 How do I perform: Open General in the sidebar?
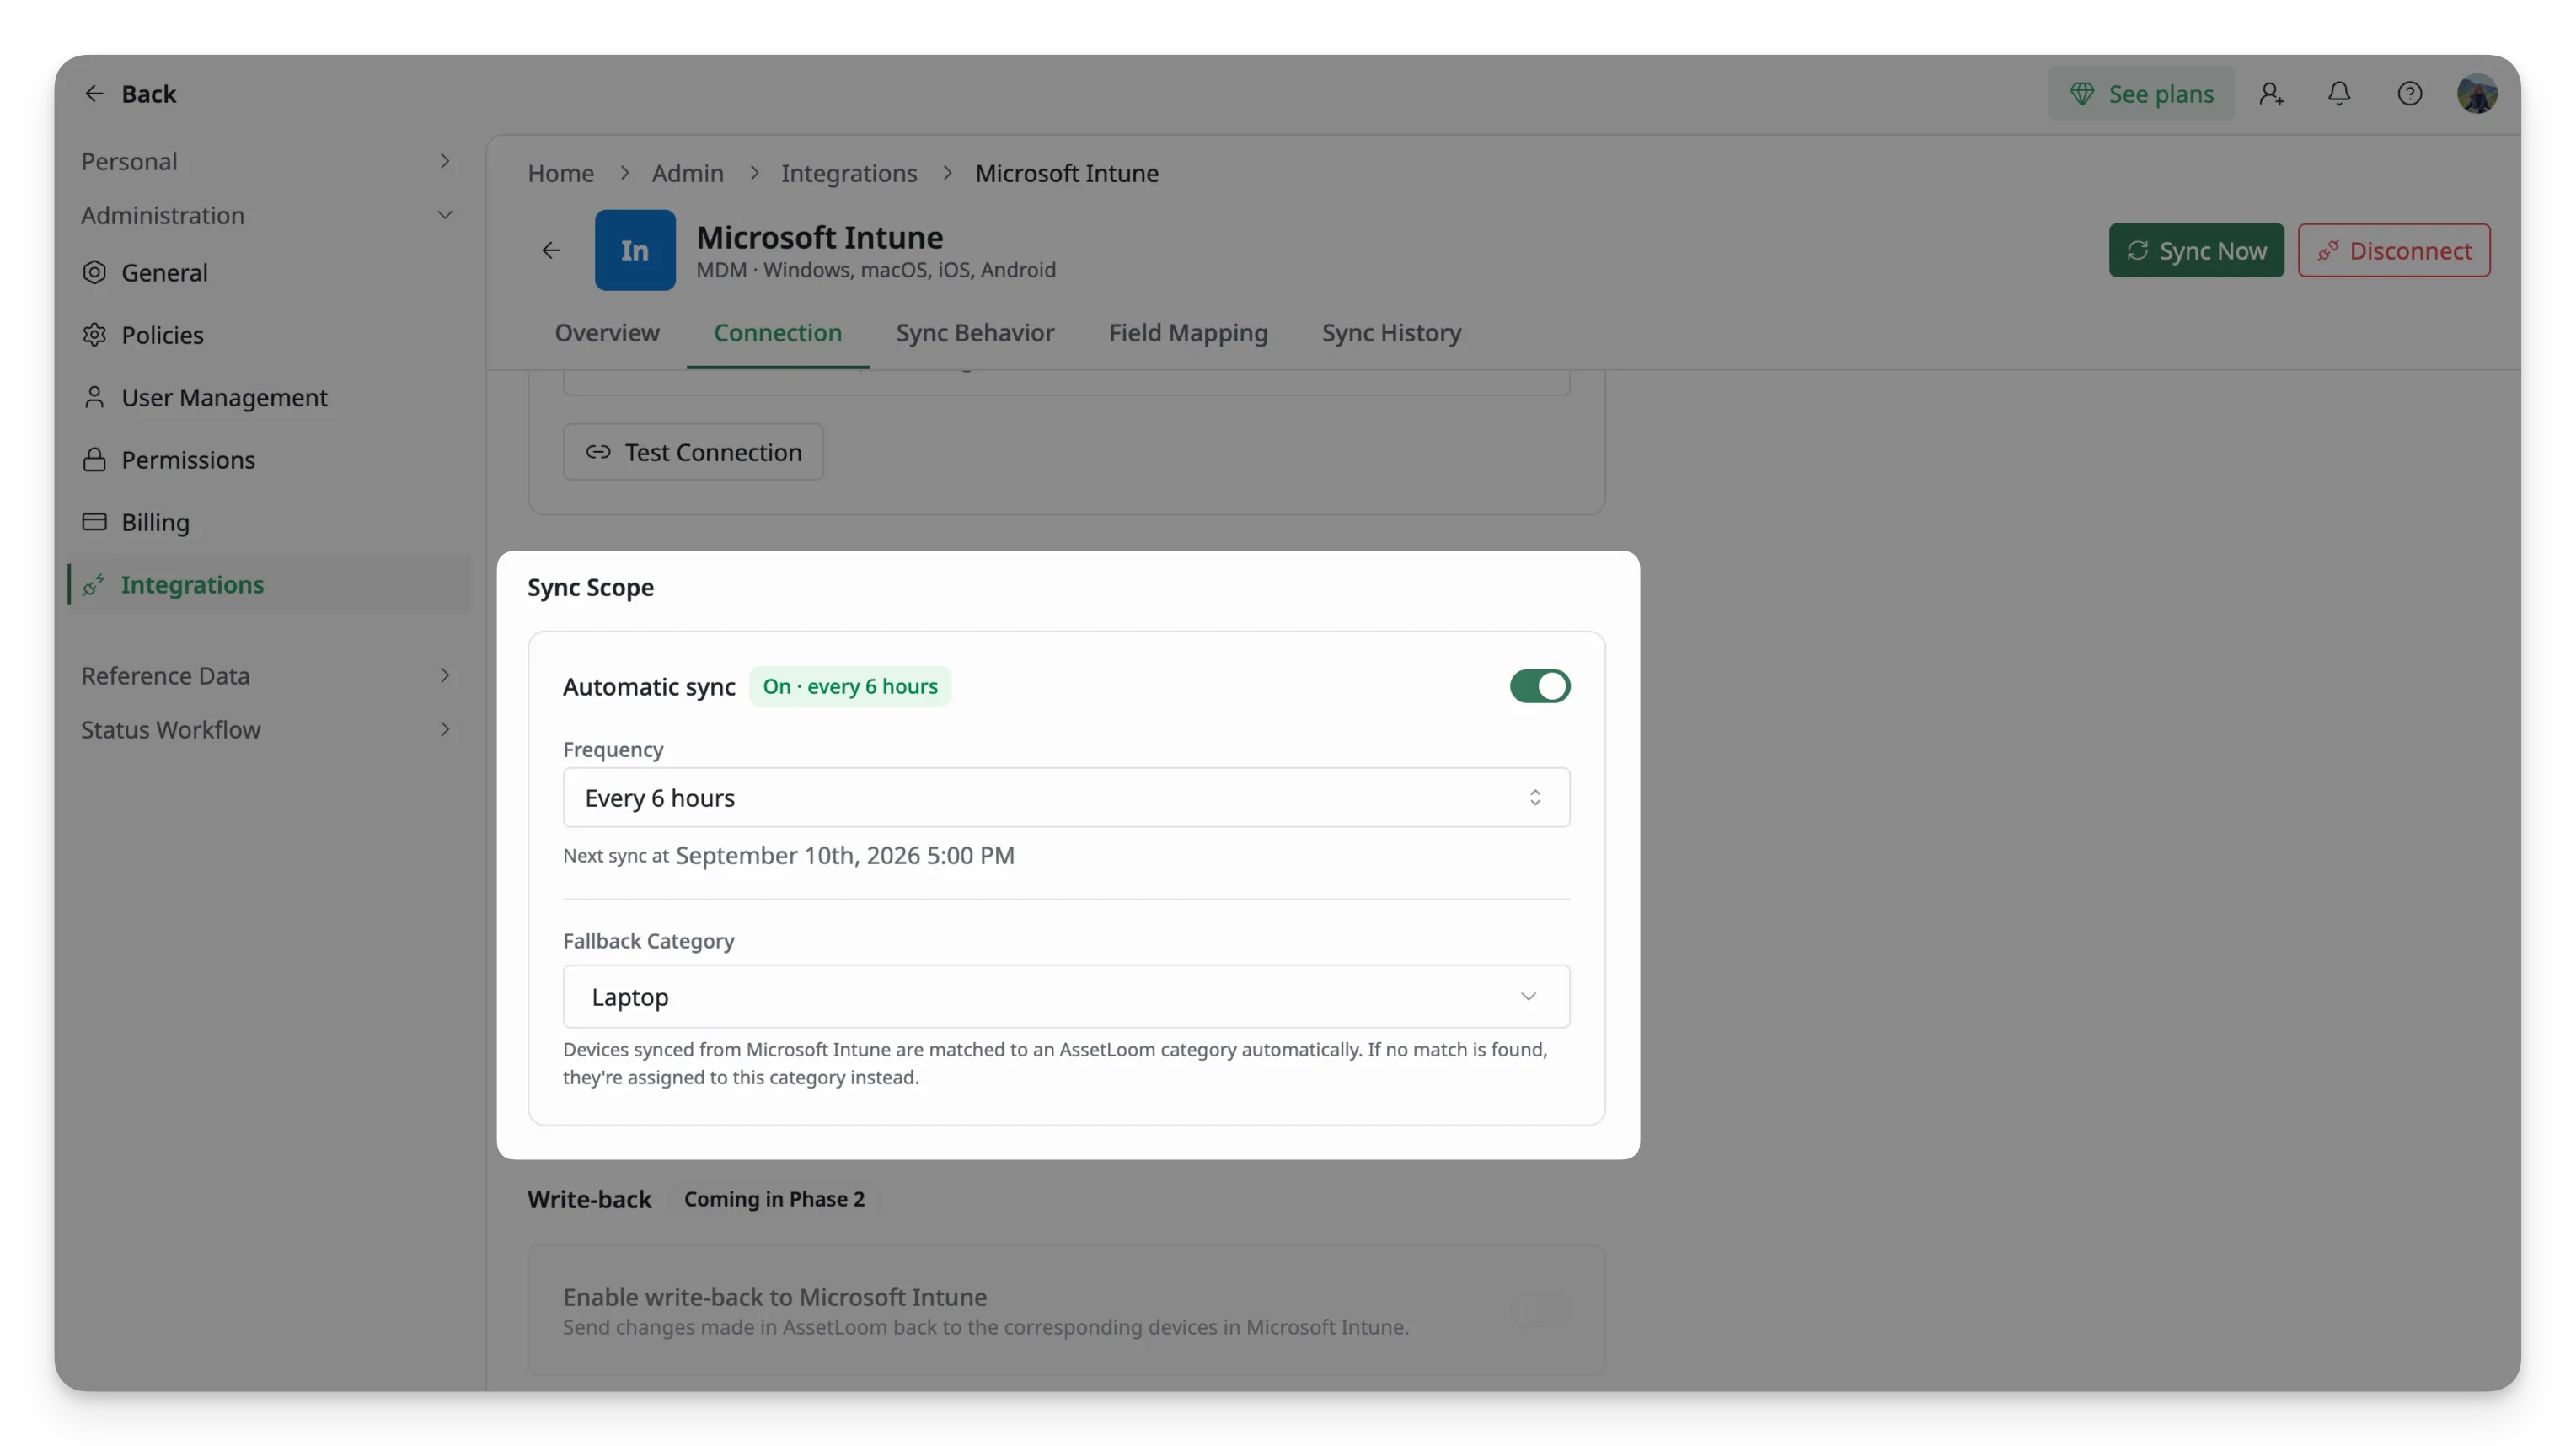point(267,272)
